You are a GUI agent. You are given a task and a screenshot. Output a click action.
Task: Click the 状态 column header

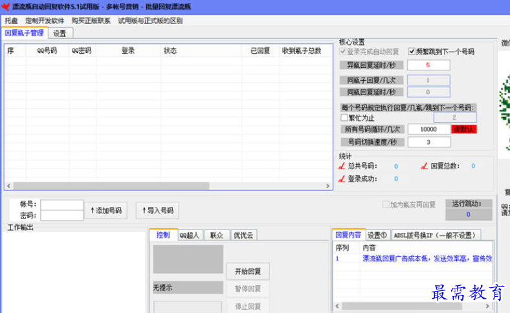[x=201, y=50]
